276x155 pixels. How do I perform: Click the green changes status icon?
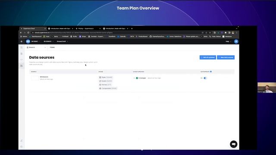137,78
